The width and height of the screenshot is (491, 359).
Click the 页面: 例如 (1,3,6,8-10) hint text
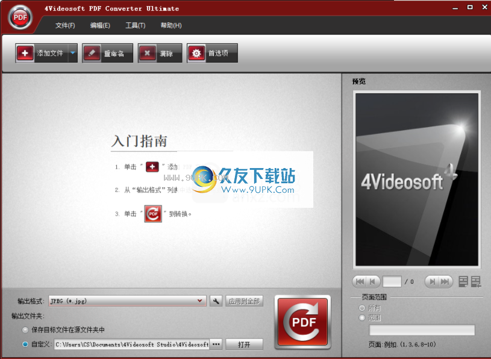point(402,345)
